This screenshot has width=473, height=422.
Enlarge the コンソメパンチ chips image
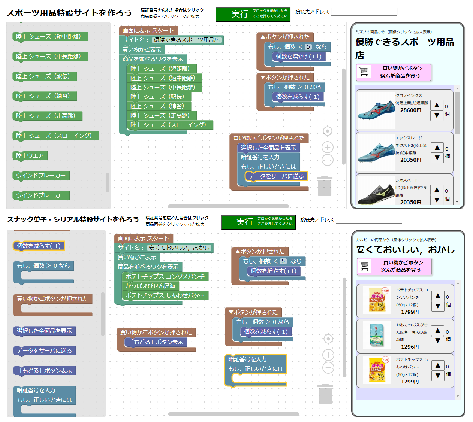(377, 300)
